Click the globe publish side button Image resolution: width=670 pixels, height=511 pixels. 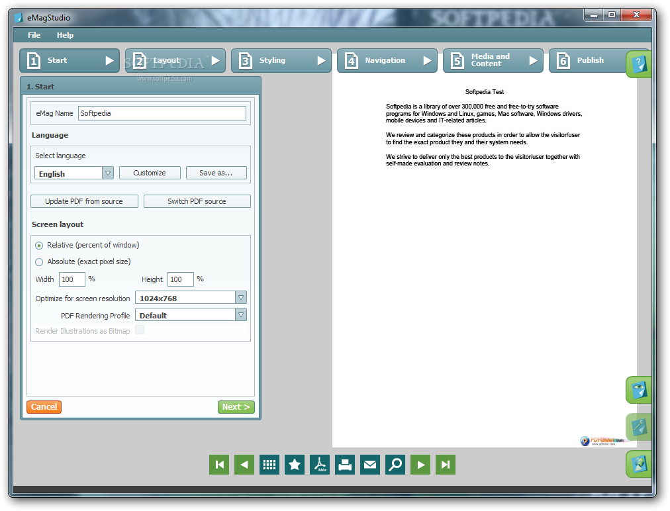click(x=639, y=464)
